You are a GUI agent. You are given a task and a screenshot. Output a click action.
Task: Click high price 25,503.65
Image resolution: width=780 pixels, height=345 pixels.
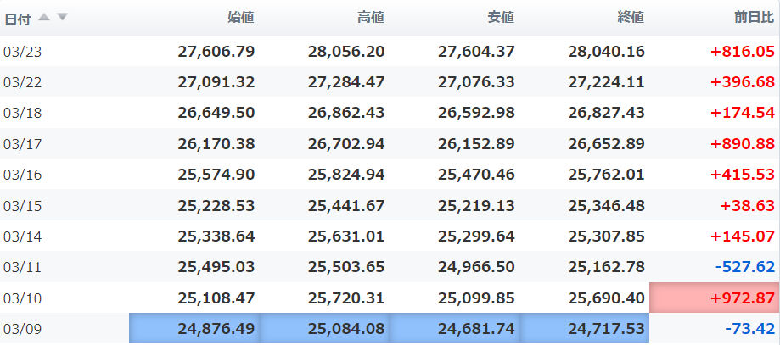pos(346,267)
